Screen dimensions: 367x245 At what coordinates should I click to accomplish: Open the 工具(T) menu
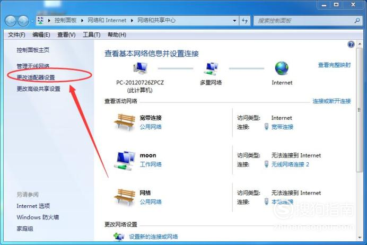[92, 35]
